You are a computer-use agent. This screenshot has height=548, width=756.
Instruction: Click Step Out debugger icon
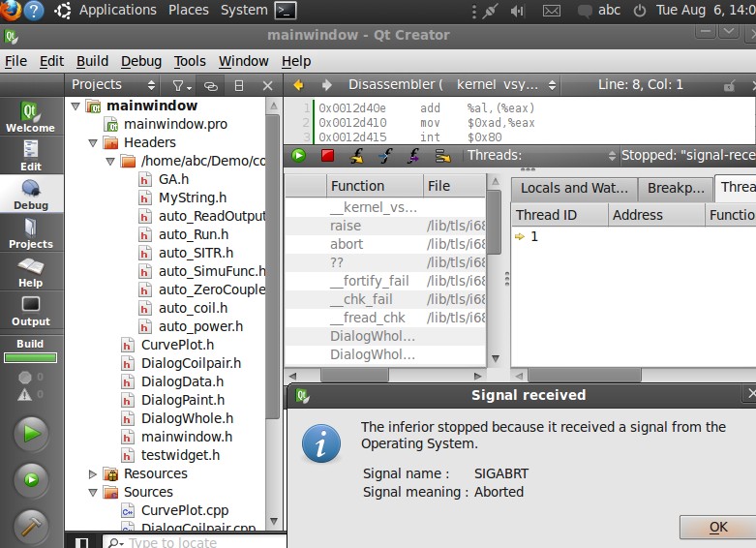click(413, 155)
